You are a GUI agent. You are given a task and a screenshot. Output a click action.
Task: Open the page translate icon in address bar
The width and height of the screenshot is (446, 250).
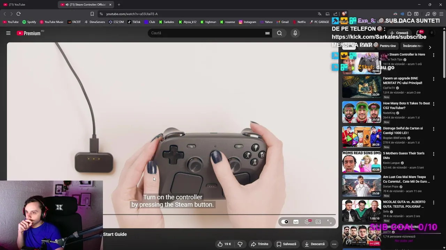click(x=320, y=14)
